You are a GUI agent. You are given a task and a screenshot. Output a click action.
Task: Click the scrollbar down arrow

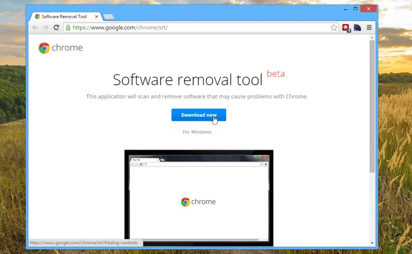point(371,244)
